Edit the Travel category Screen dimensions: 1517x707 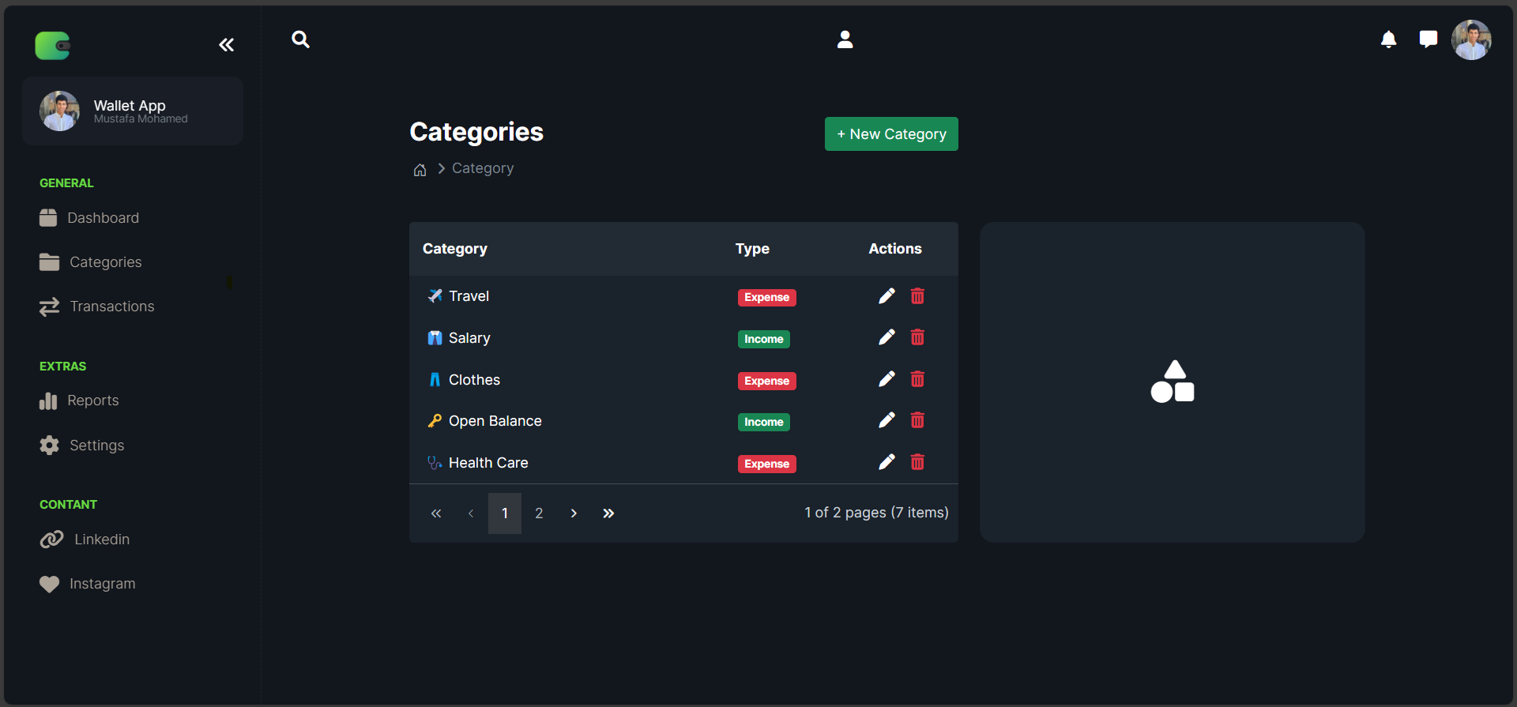pyautogui.click(x=886, y=295)
